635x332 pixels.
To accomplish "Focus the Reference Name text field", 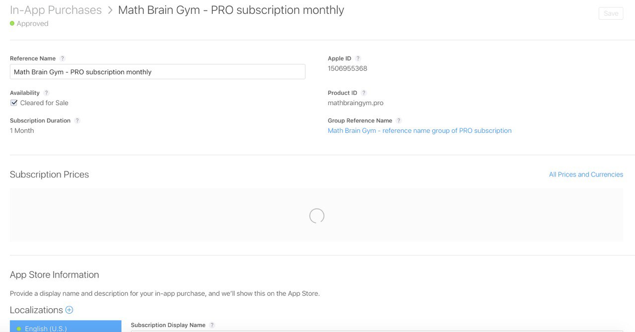I will click(x=157, y=72).
